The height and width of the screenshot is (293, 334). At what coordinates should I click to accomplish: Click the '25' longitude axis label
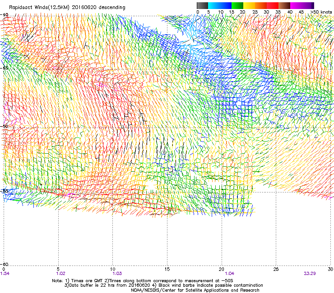(x=276, y=269)
